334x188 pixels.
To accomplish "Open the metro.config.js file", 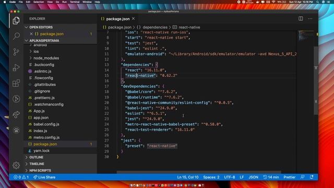I will coord(46,137).
